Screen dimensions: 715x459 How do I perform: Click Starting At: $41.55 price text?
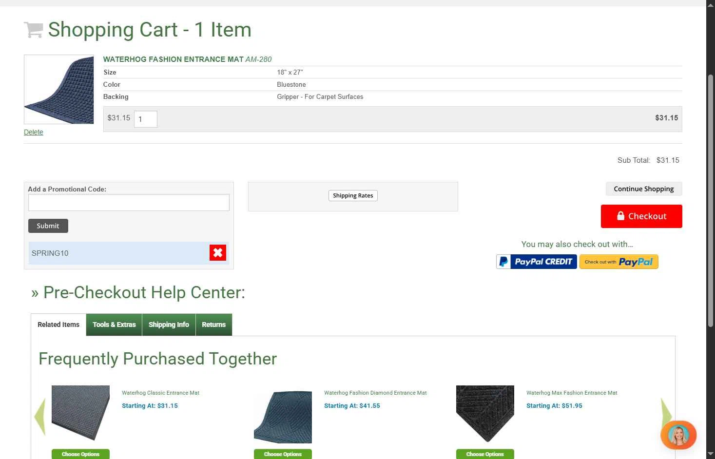point(352,406)
